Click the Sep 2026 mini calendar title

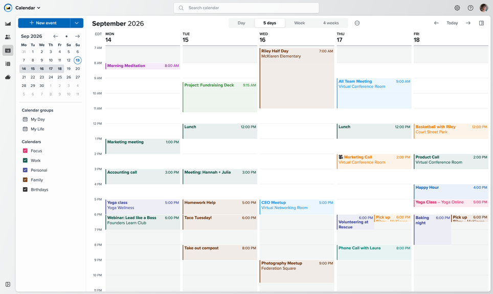(31, 36)
